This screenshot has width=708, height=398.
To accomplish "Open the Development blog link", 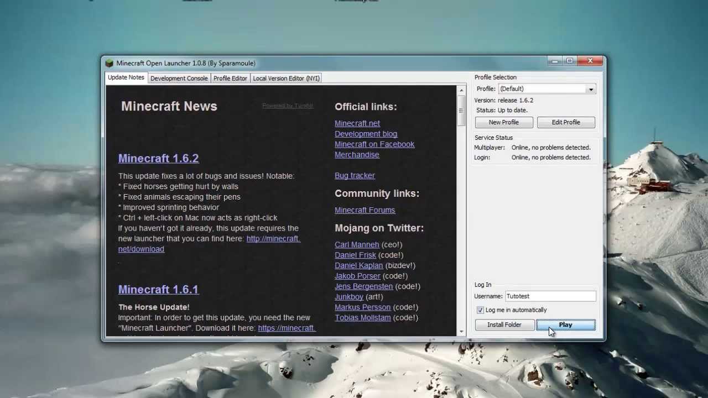I will pyautogui.click(x=366, y=134).
